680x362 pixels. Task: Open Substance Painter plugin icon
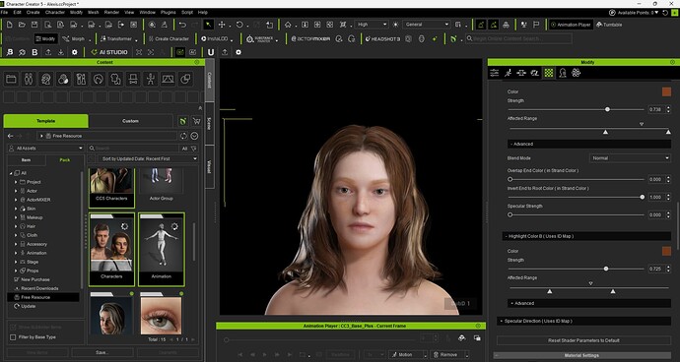[x=260, y=38]
